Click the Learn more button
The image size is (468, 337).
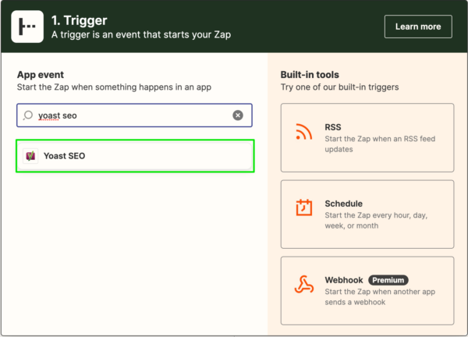418,27
